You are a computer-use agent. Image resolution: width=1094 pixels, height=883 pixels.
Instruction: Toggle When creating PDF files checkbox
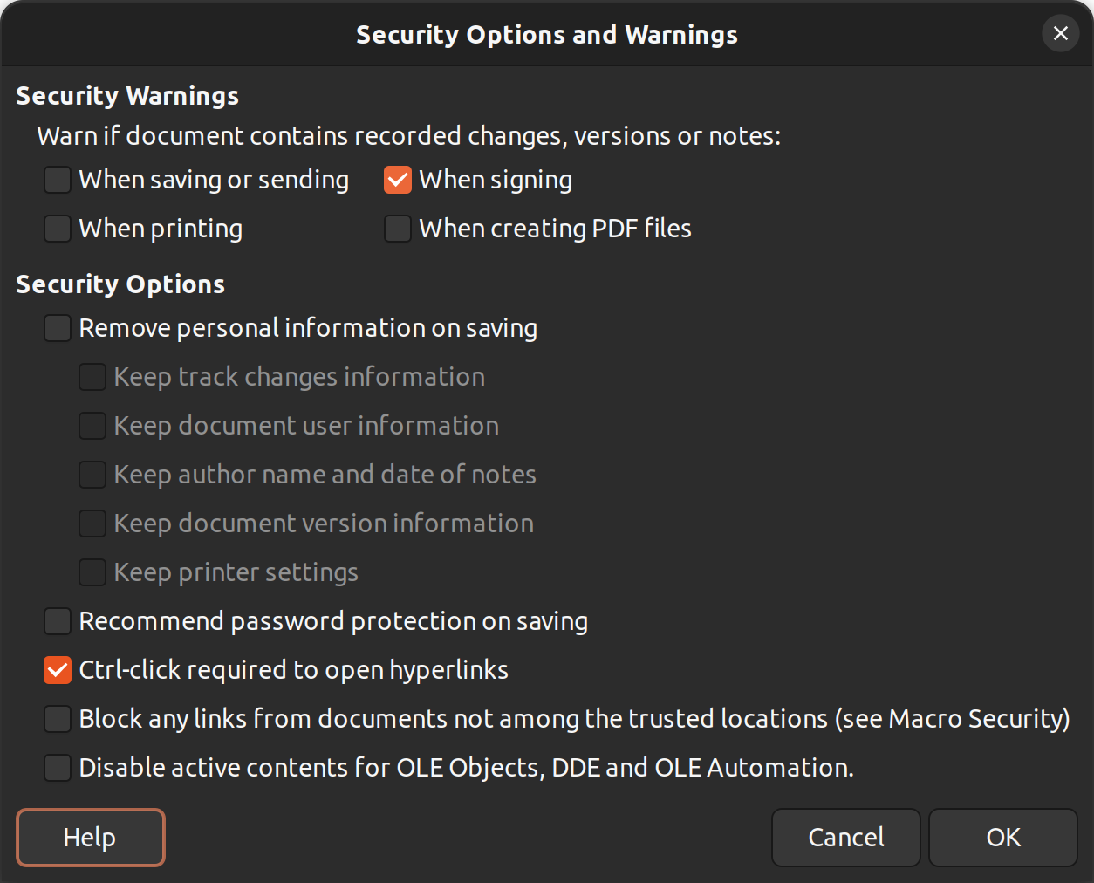tap(398, 229)
